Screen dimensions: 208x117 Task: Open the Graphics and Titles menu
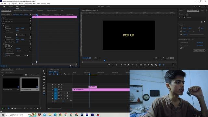tap(30, 4)
